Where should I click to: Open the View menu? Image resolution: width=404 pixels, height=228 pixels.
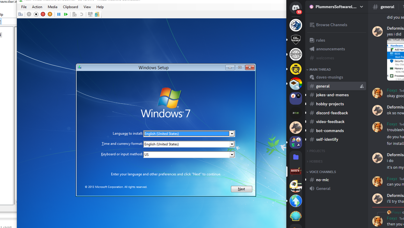coord(87,7)
